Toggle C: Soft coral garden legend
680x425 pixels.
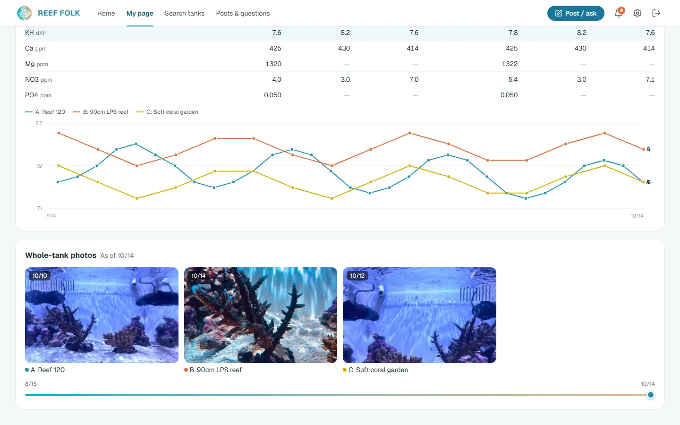coord(167,112)
